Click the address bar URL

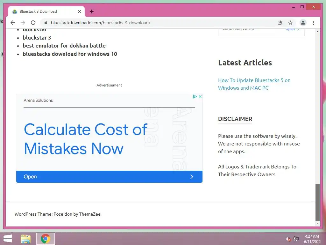click(x=100, y=23)
